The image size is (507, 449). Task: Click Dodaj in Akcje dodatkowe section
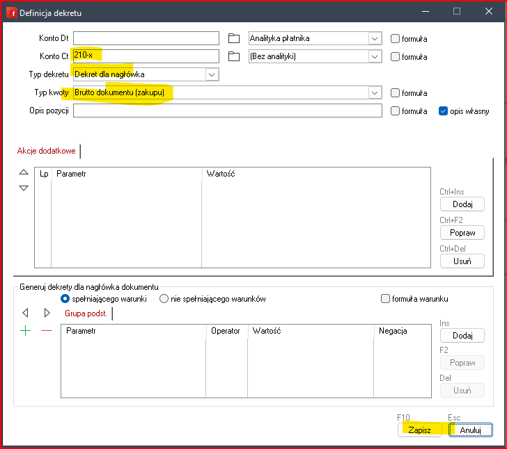coord(462,204)
